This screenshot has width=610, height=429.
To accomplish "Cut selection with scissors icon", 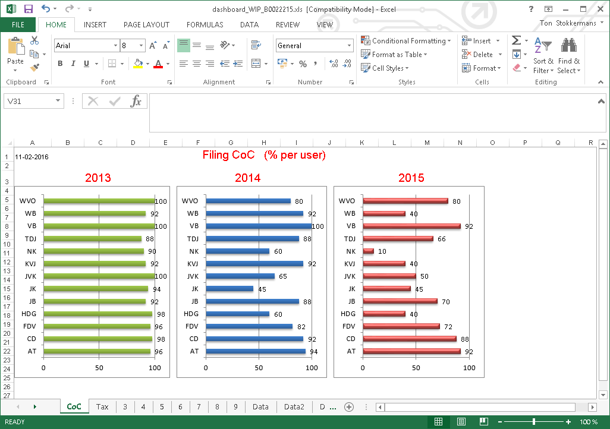I will (x=34, y=40).
